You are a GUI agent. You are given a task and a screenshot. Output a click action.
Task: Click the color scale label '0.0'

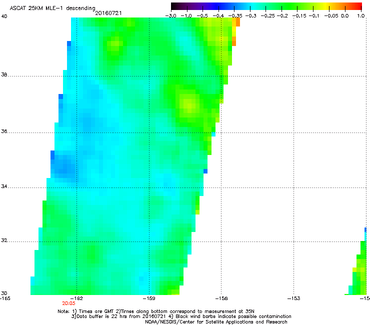click(x=345, y=16)
